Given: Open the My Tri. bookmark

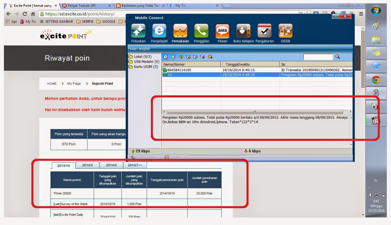Looking at the screenshot, I should 28,21.
